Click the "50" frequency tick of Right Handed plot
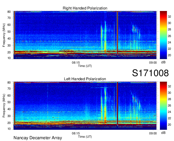The height and width of the screenshot is (141, 174). (9, 32)
